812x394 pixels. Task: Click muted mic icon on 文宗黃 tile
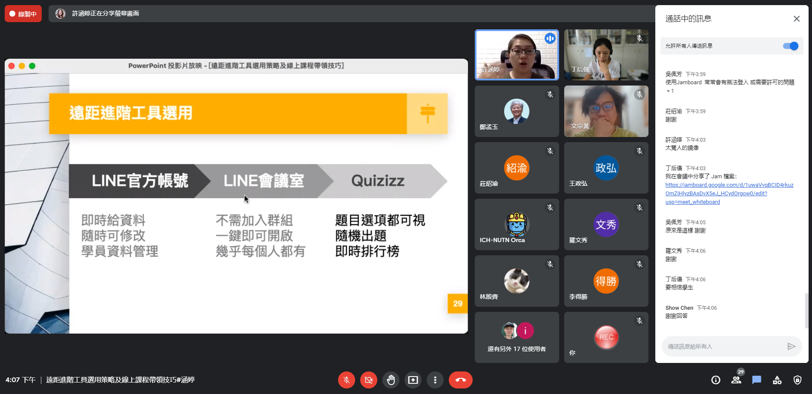(x=640, y=94)
